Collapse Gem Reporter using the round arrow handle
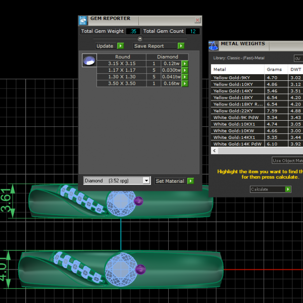 pyautogui.click(x=140, y=38)
